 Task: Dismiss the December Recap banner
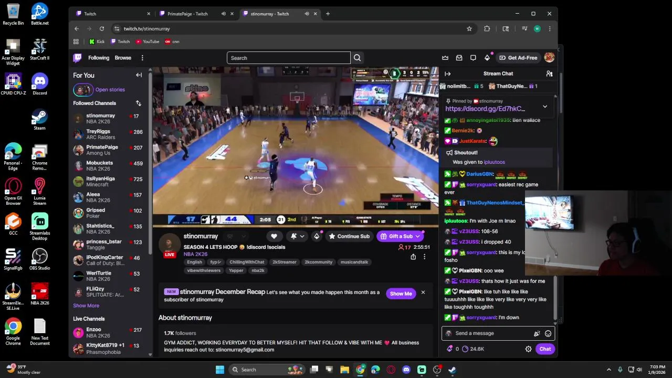tap(423, 292)
